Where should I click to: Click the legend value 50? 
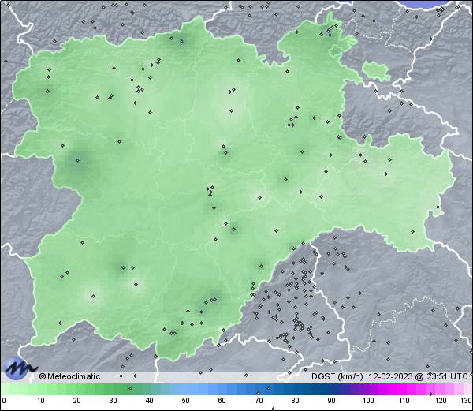185,401
